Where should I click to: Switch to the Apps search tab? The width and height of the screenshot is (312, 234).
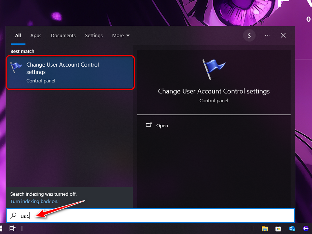(x=36, y=36)
